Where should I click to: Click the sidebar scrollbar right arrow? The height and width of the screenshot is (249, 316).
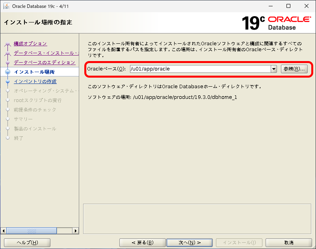[x=76, y=230]
